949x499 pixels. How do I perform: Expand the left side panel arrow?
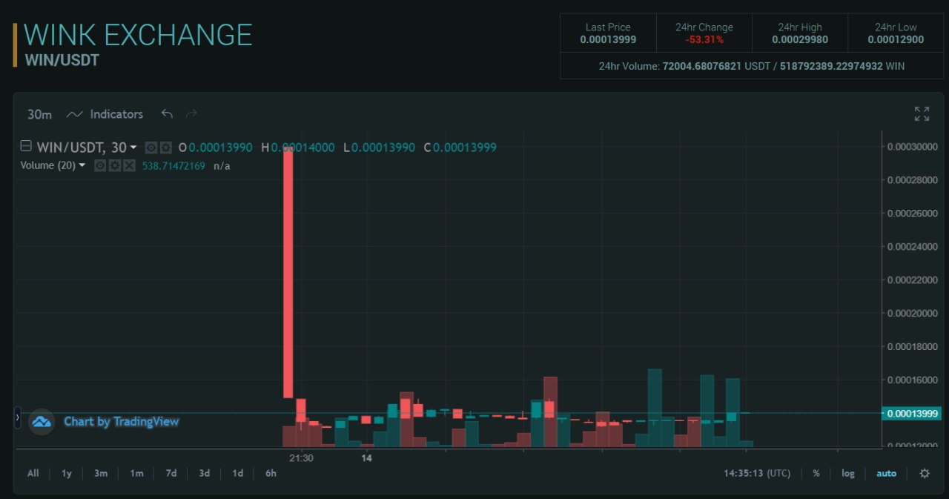point(18,418)
